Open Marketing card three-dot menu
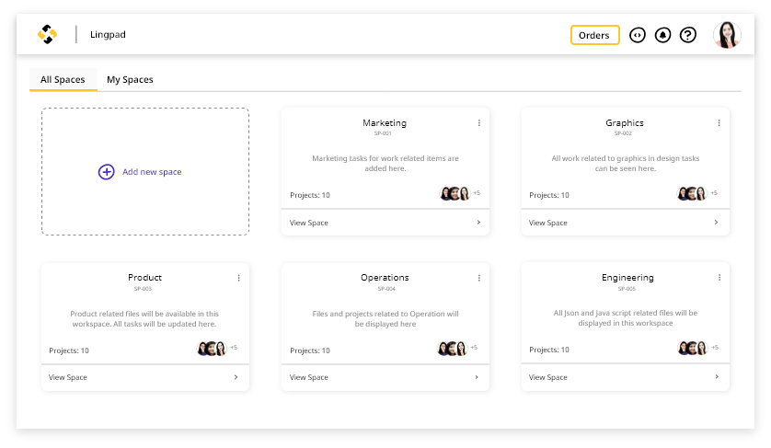 coord(479,123)
